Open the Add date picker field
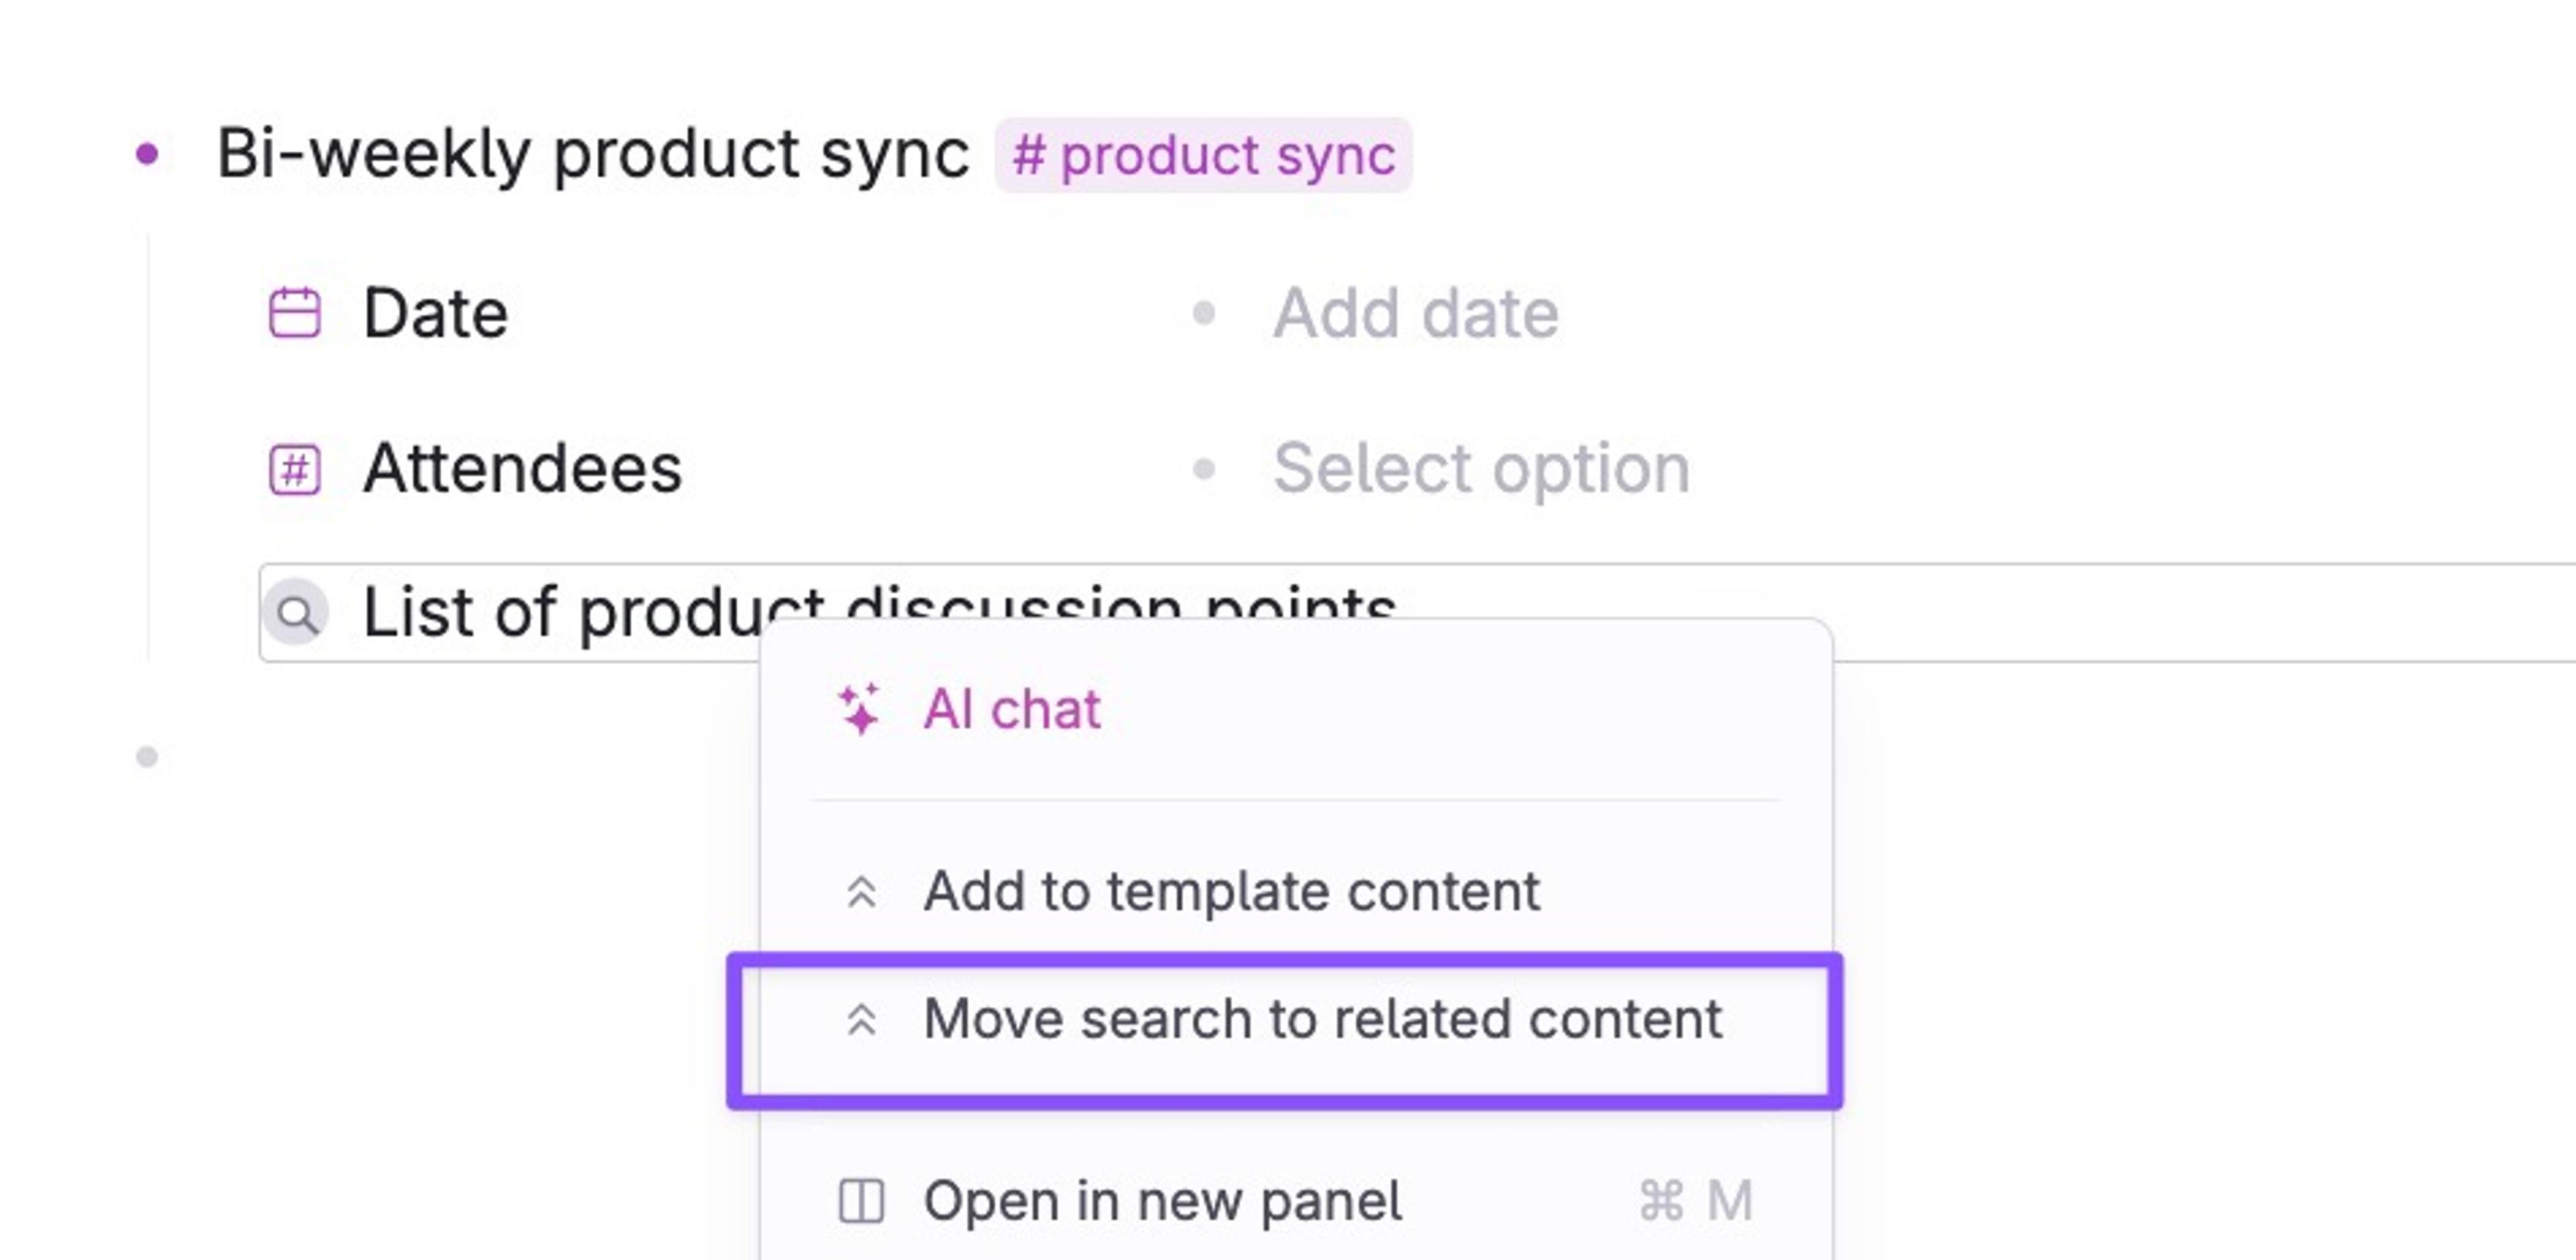The height and width of the screenshot is (1260, 2576). point(1415,313)
